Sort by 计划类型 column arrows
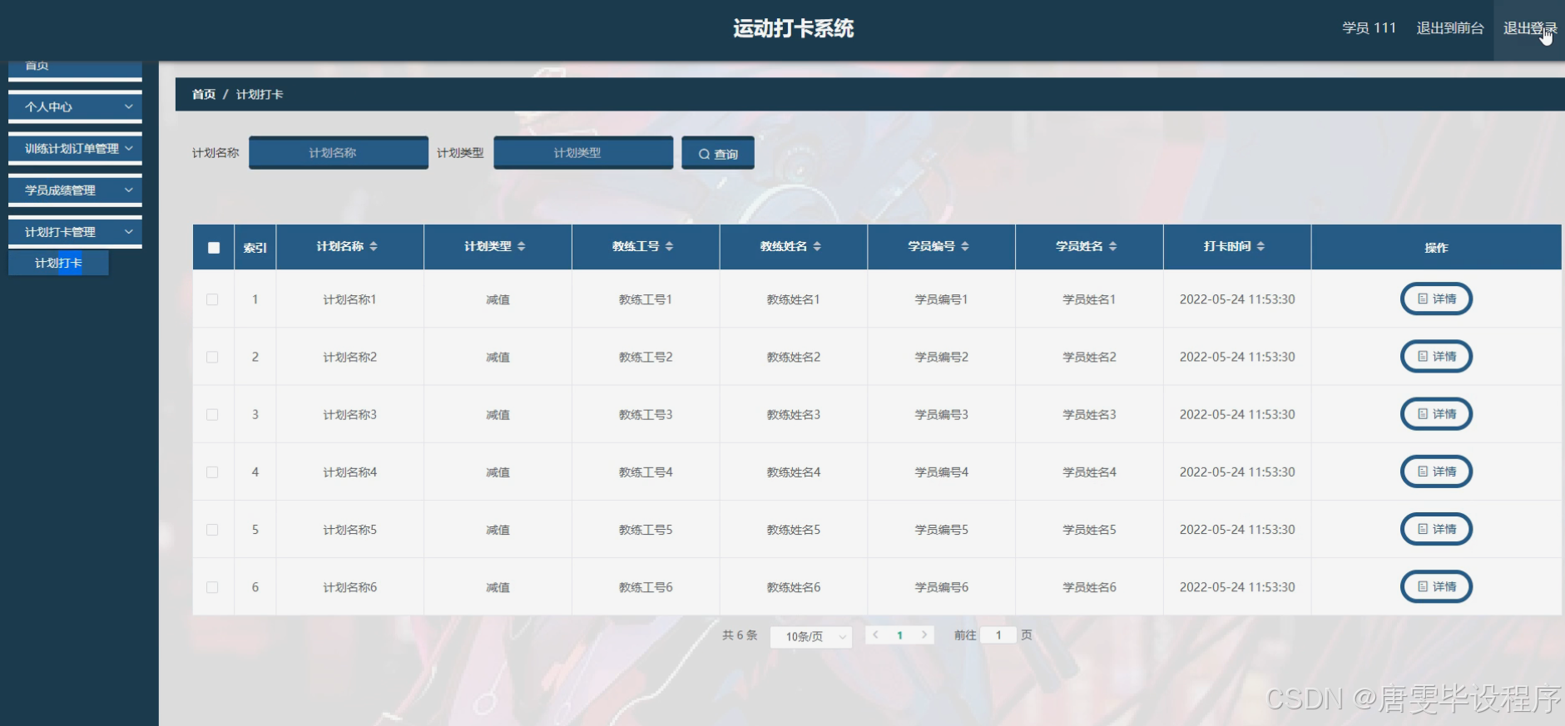Image resolution: width=1565 pixels, height=726 pixels. click(x=522, y=246)
